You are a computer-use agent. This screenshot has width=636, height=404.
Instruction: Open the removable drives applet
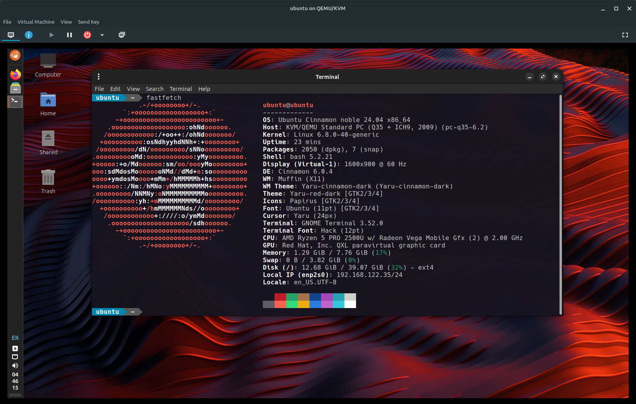[15, 348]
